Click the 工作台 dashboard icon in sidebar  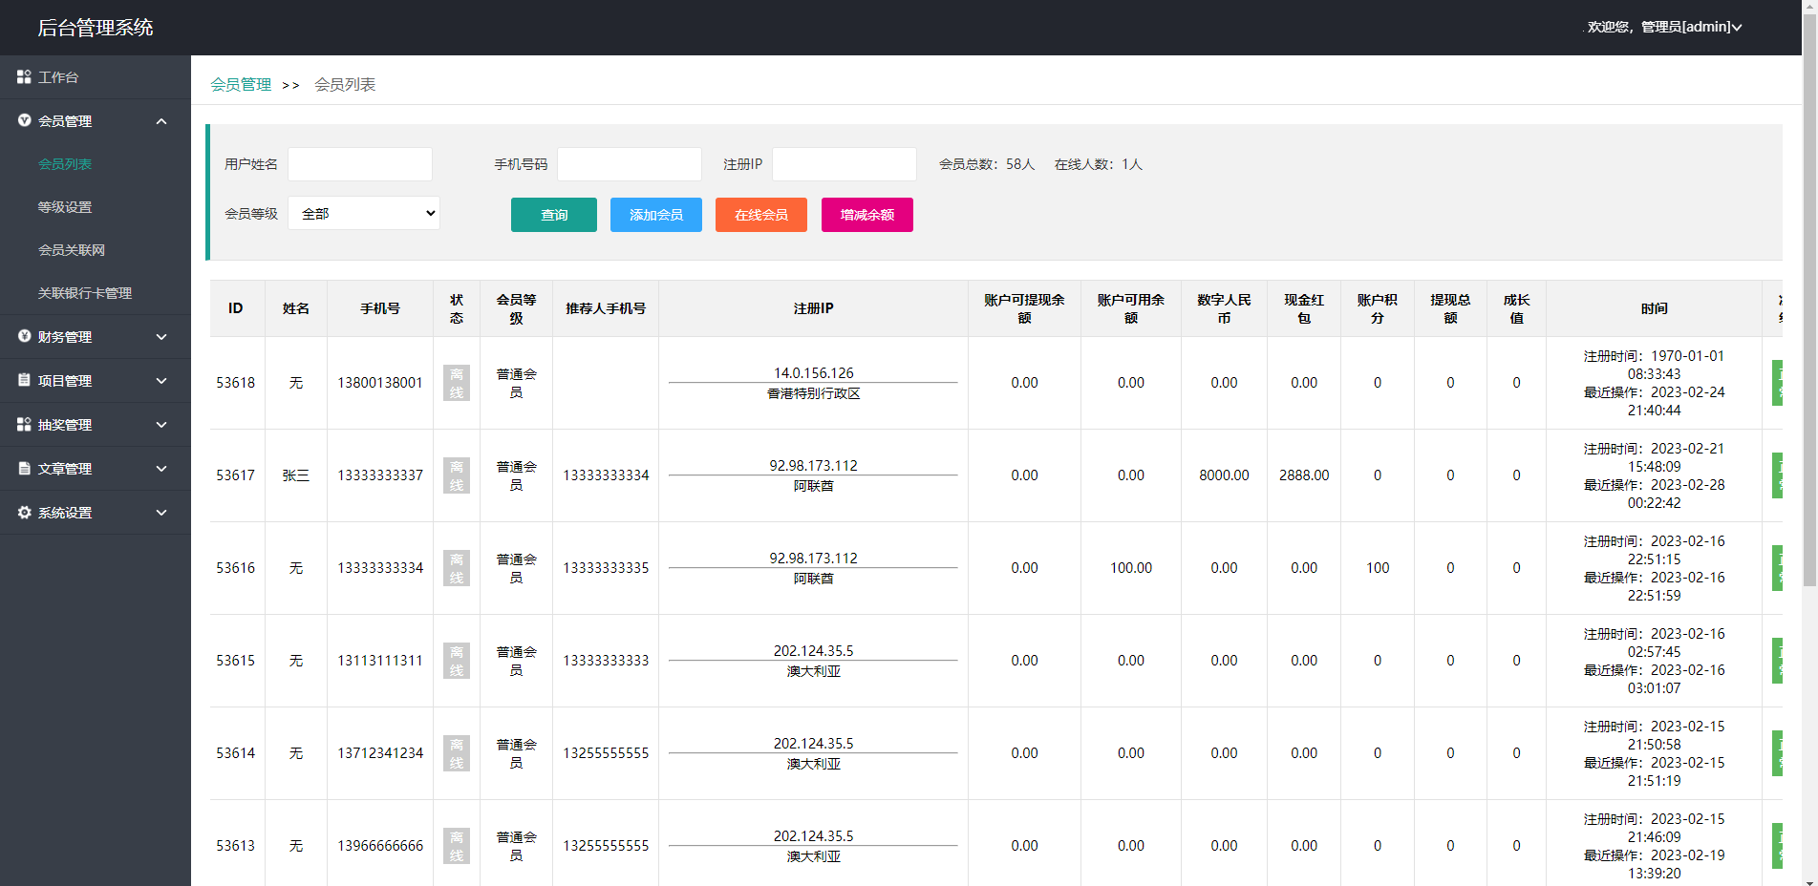24,76
